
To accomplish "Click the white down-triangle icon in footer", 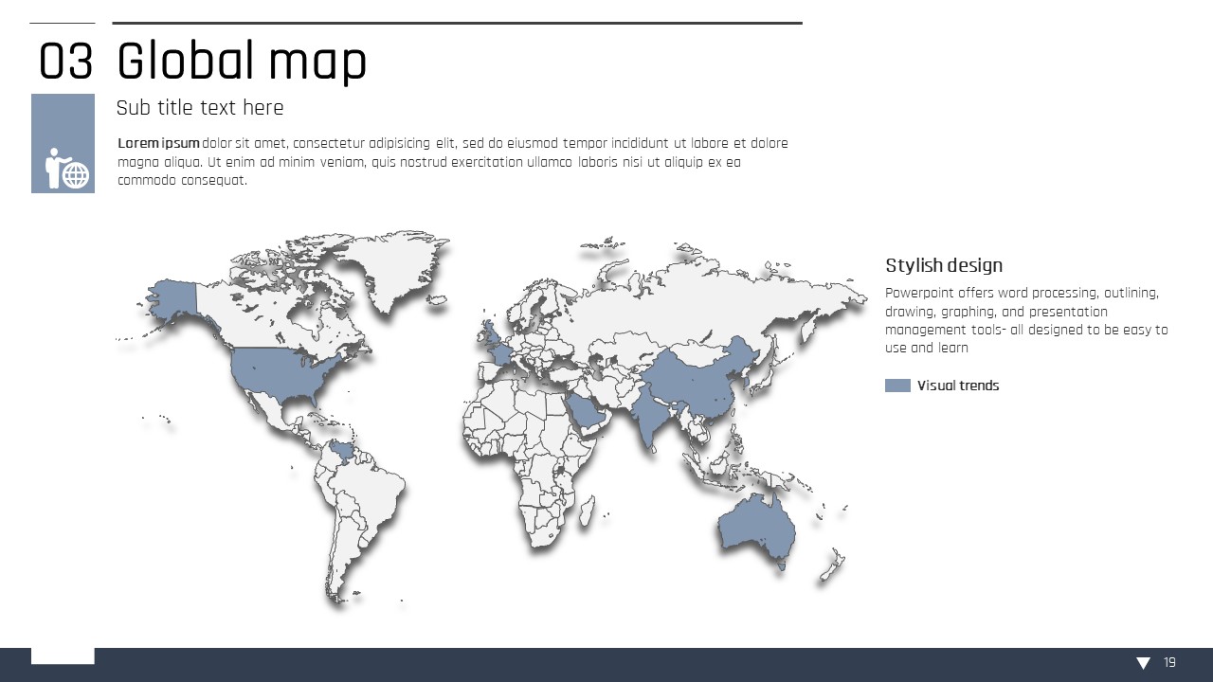I will (1143, 663).
